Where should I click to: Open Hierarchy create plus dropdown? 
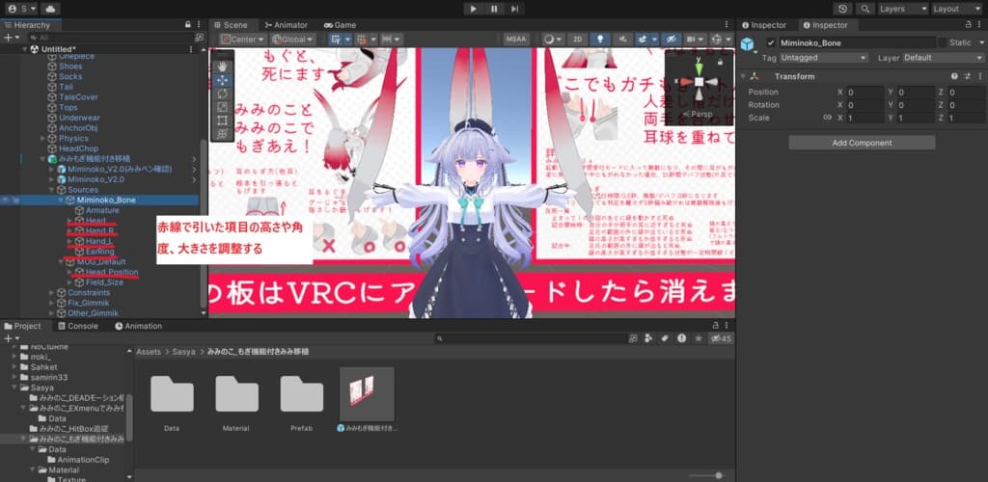(x=11, y=38)
